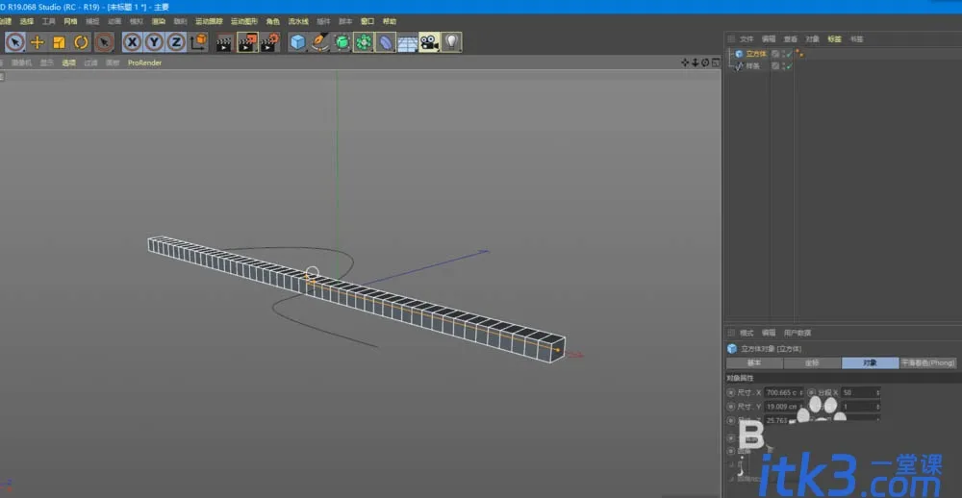962x498 pixels.
Task: Open the 渲染 menu
Action: click(x=159, y=21)
